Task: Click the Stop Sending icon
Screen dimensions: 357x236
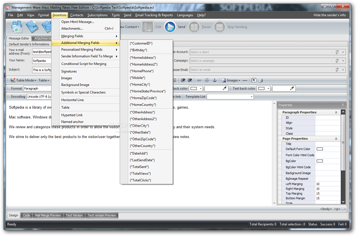Action: coord(220,27)
